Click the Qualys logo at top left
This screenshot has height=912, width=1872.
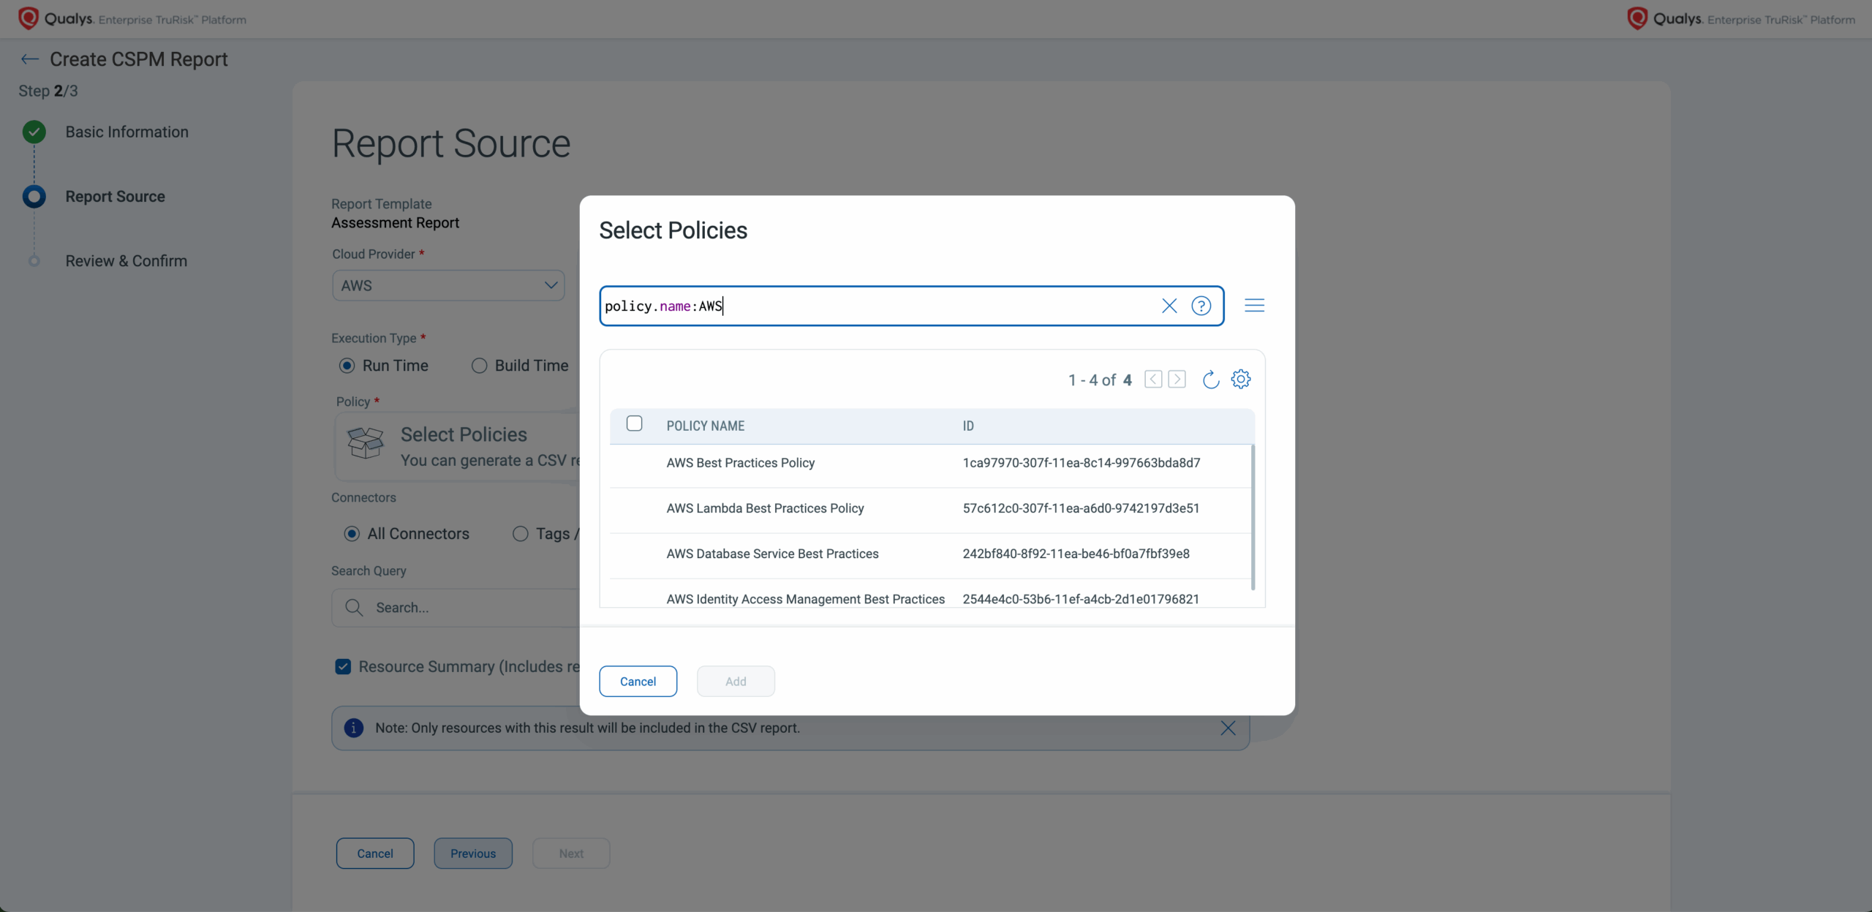[x=132, y=18]
